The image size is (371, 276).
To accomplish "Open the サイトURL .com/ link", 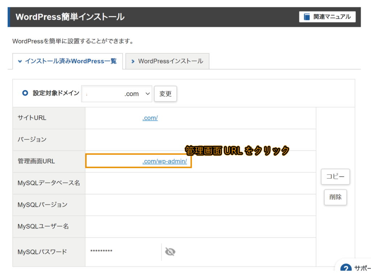I will point(150,118).
